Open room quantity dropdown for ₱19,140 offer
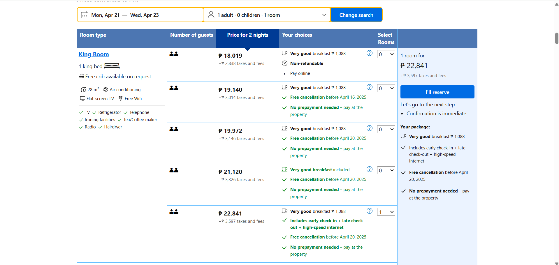 [x=386, y=88]
